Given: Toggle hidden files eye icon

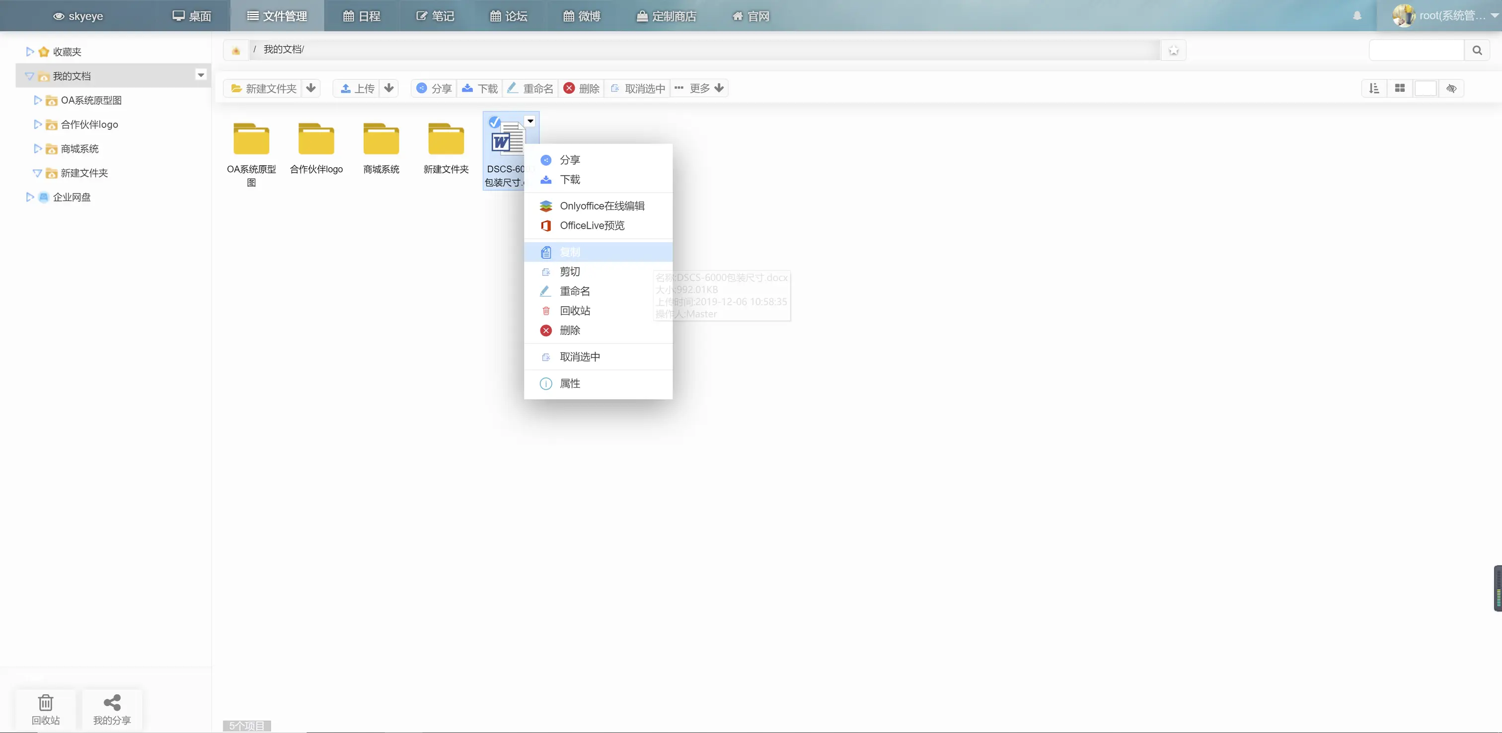Looking at the screenshot, I should click(1451, 88).
